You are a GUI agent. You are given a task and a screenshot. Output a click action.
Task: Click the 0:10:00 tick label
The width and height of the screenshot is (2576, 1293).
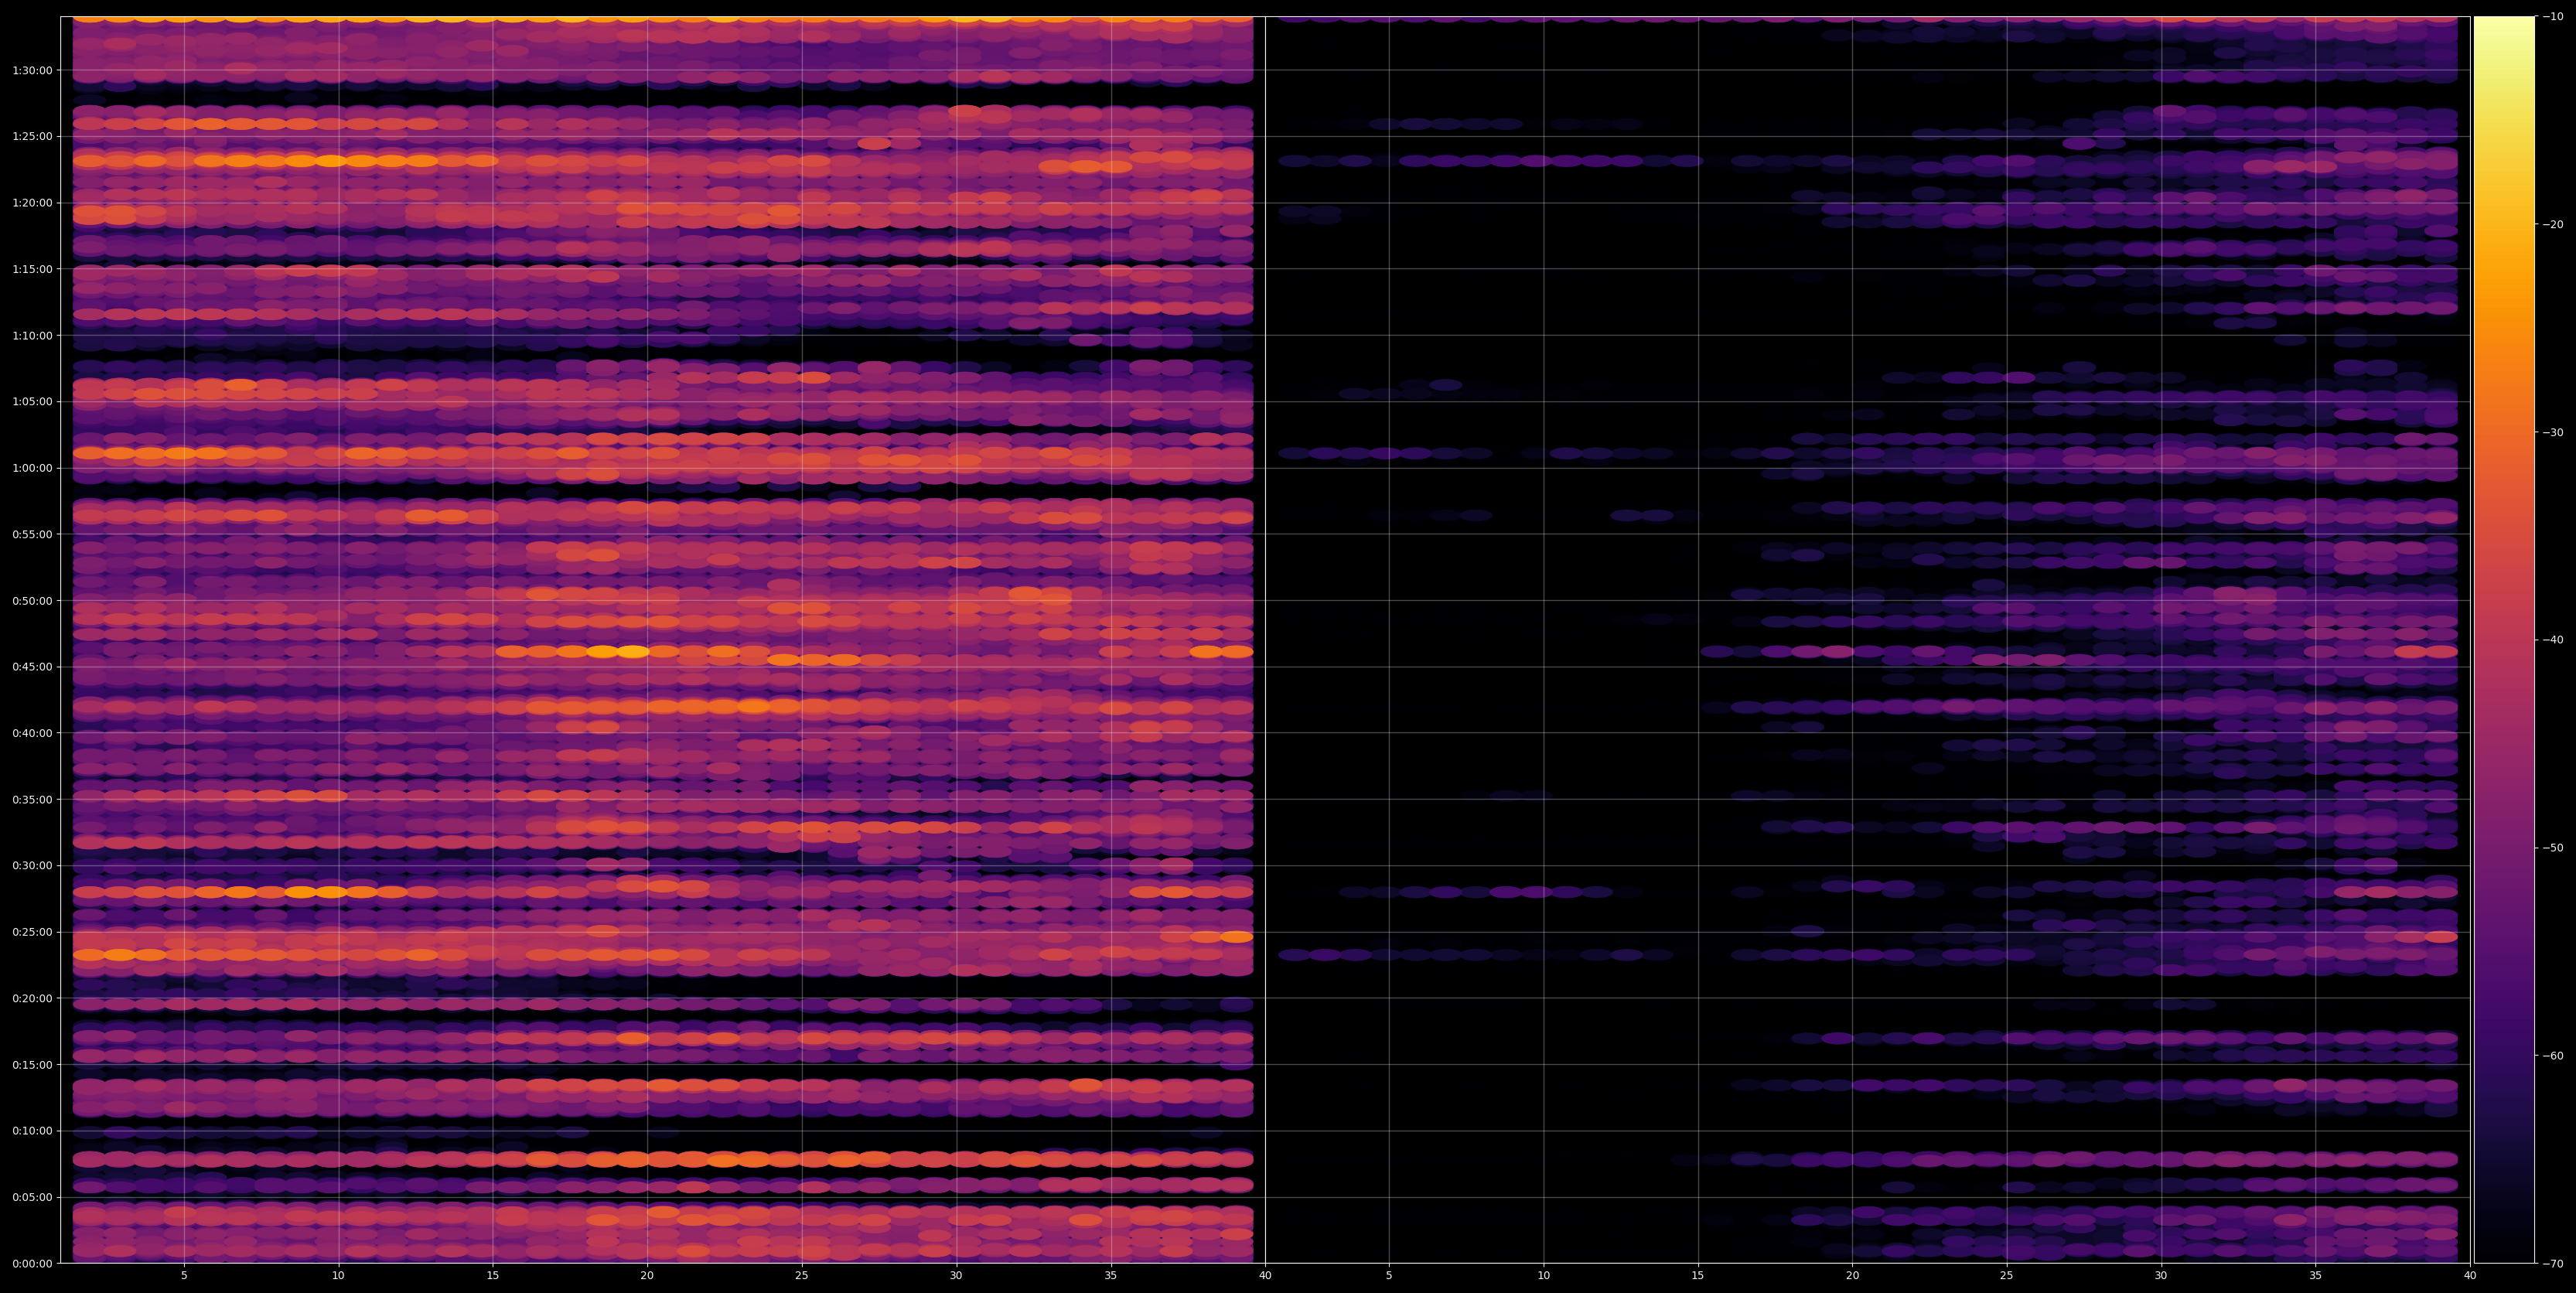pyautogui.click(x=32, y=1131)
